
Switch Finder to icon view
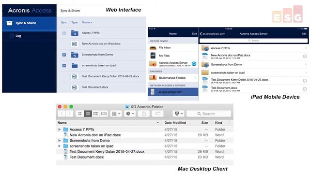coord(79,114)
